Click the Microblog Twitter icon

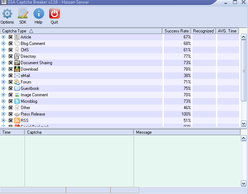(17, 101)
